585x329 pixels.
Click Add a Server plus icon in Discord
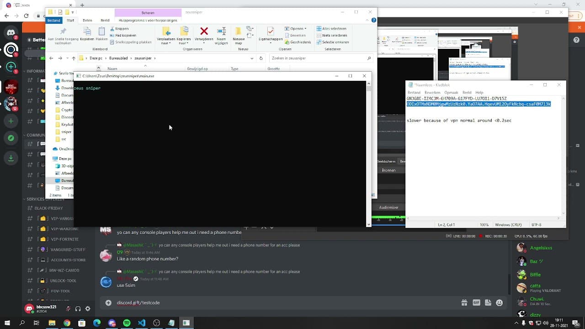11,121
